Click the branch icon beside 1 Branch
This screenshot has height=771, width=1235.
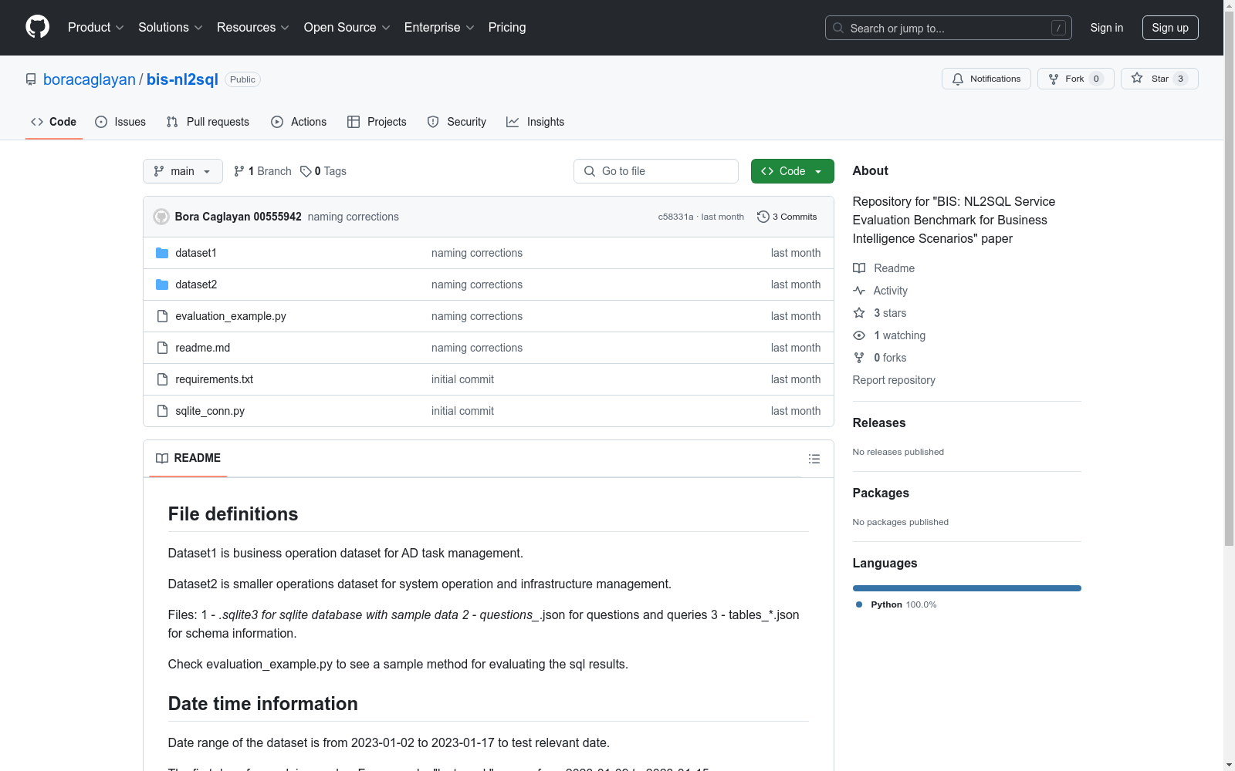(239, 171)
